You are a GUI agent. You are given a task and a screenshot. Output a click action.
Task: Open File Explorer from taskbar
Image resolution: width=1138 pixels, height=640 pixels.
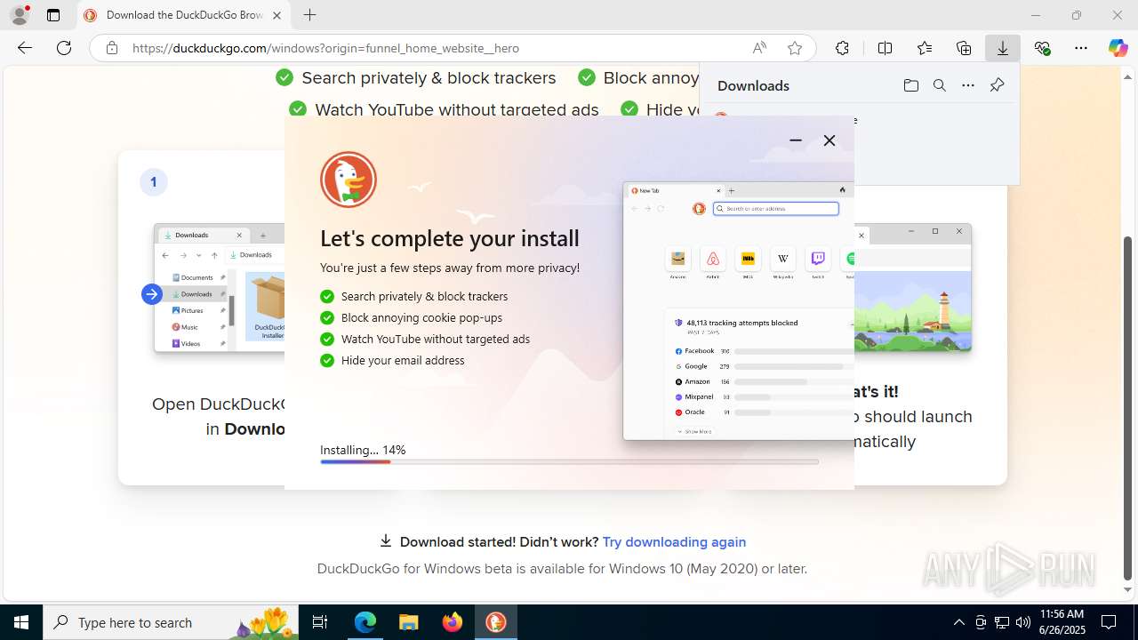tap(408, 622)
